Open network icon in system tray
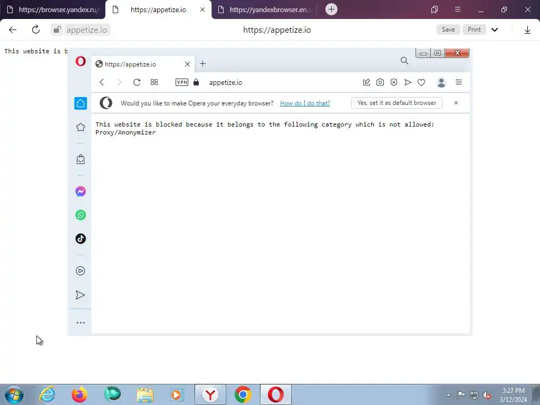The width and height of the screenshot is (540, 405). coord(474,395)
